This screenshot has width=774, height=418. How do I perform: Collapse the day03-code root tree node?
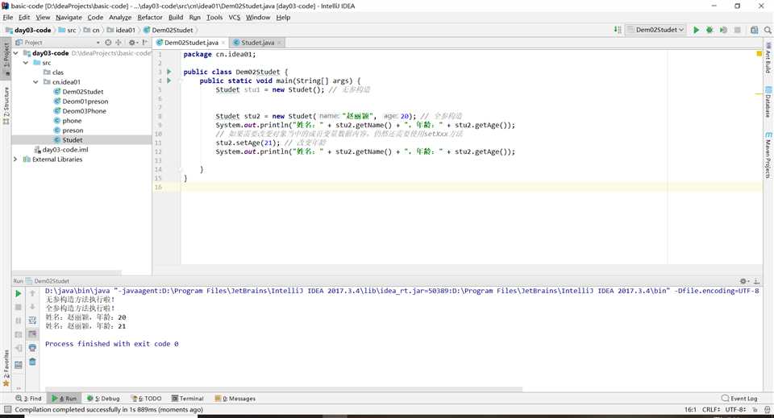click(16, 52)
